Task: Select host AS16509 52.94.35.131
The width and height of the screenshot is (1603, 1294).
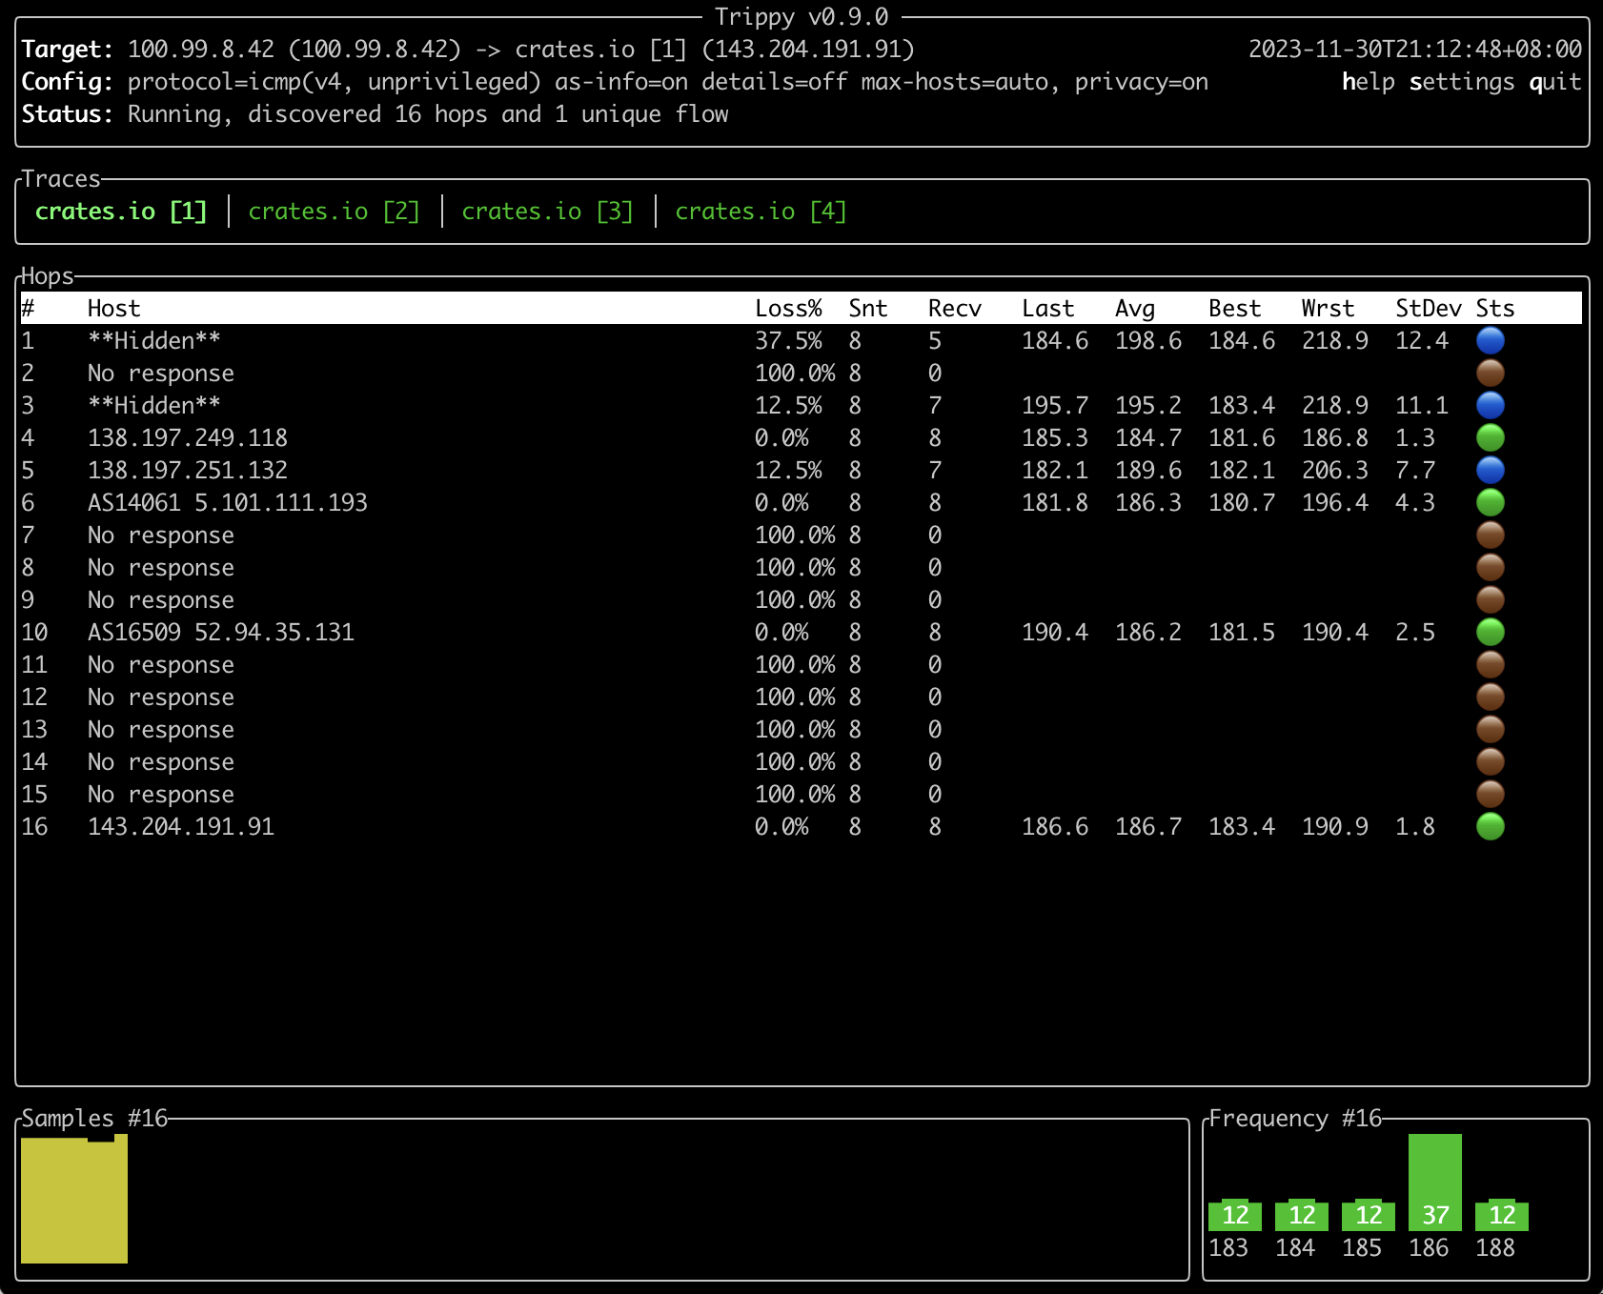Action: 221,633
